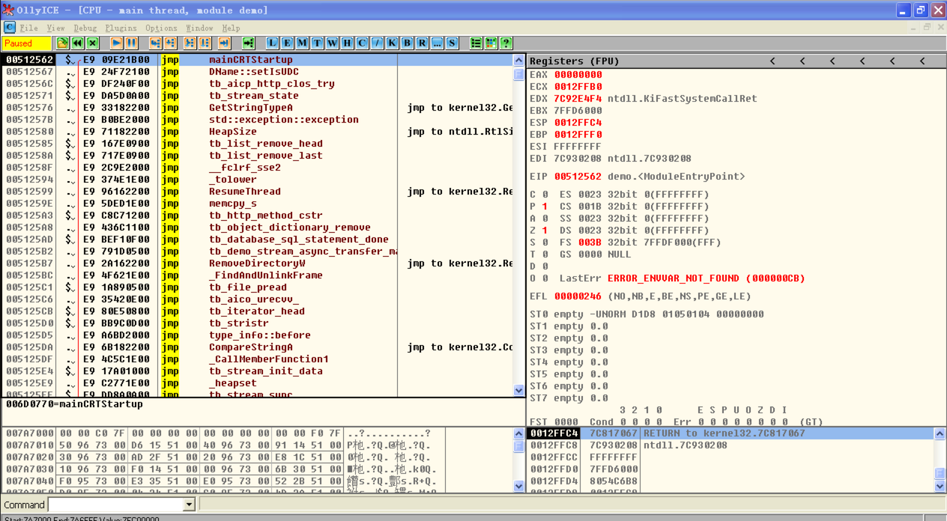Show CPU window via C button

(363, 43)
